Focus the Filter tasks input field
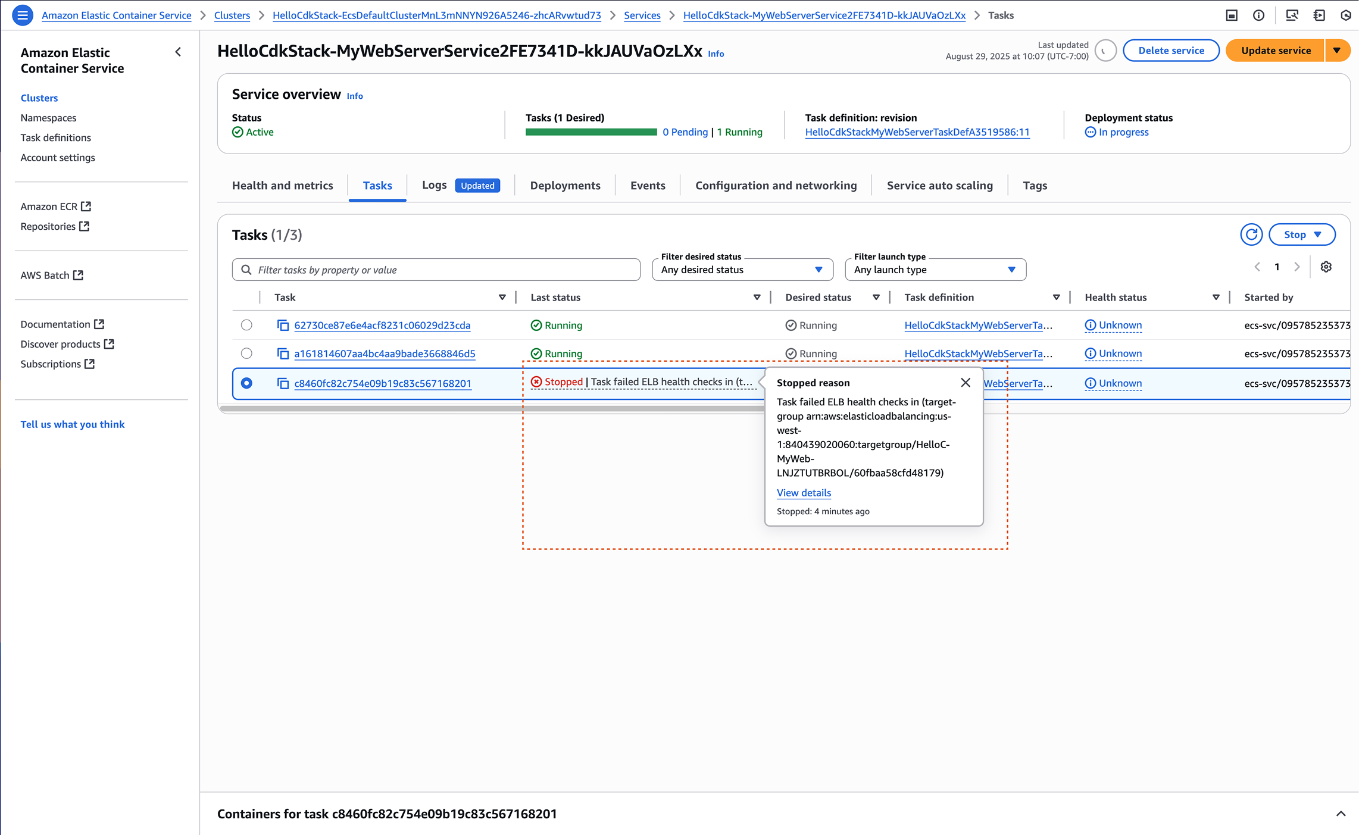The image size is (1359, 835). 436,270
